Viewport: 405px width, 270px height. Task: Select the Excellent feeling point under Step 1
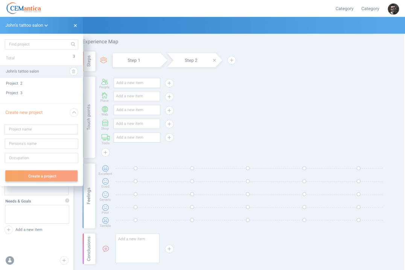(136, 168)
